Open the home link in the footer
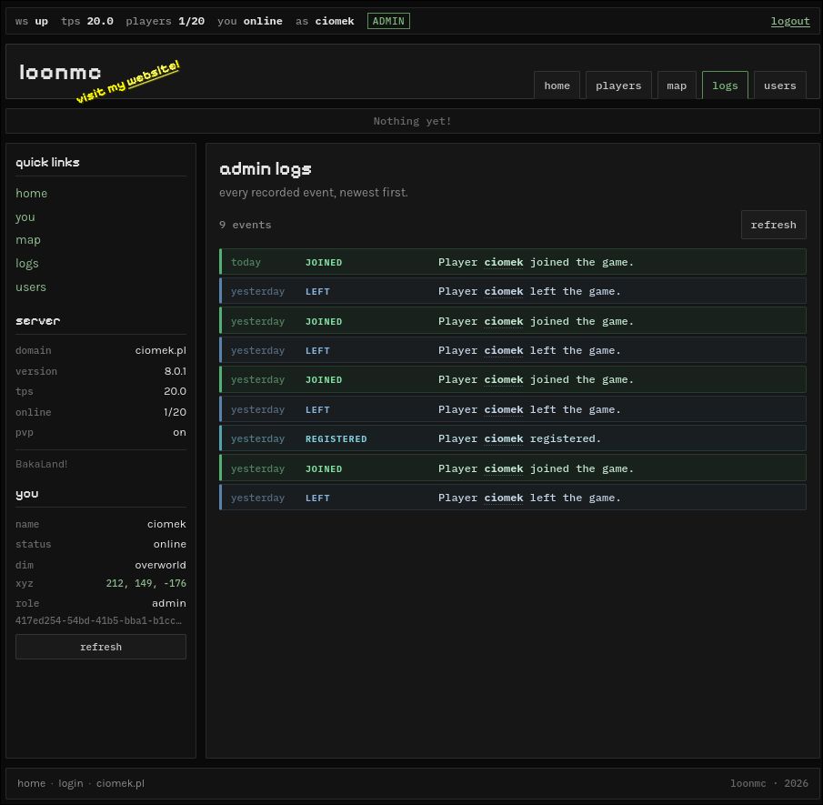The height and width of the screenshot is (805, 823). (32, 783)
